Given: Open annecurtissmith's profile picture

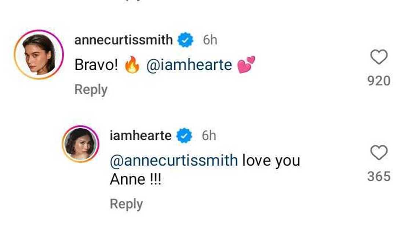Looking at the screenshot, I should (39, 54).
